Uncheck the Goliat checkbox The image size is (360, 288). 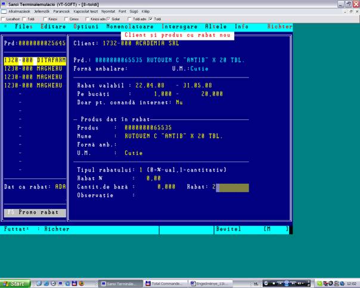108,19
